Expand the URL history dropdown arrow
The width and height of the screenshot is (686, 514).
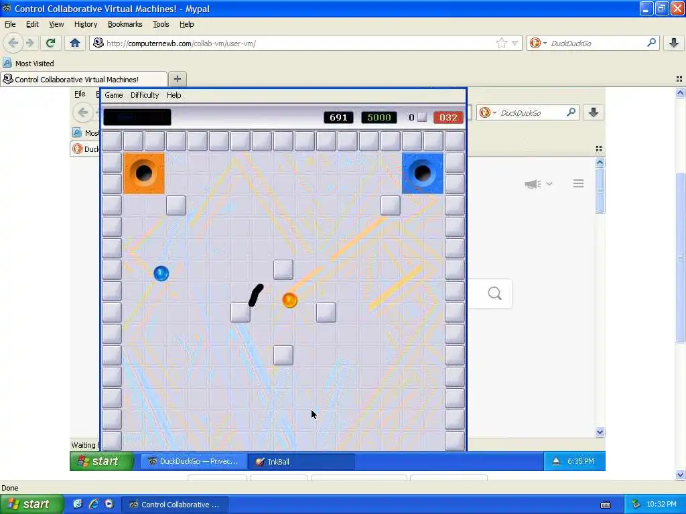(515, 43)
